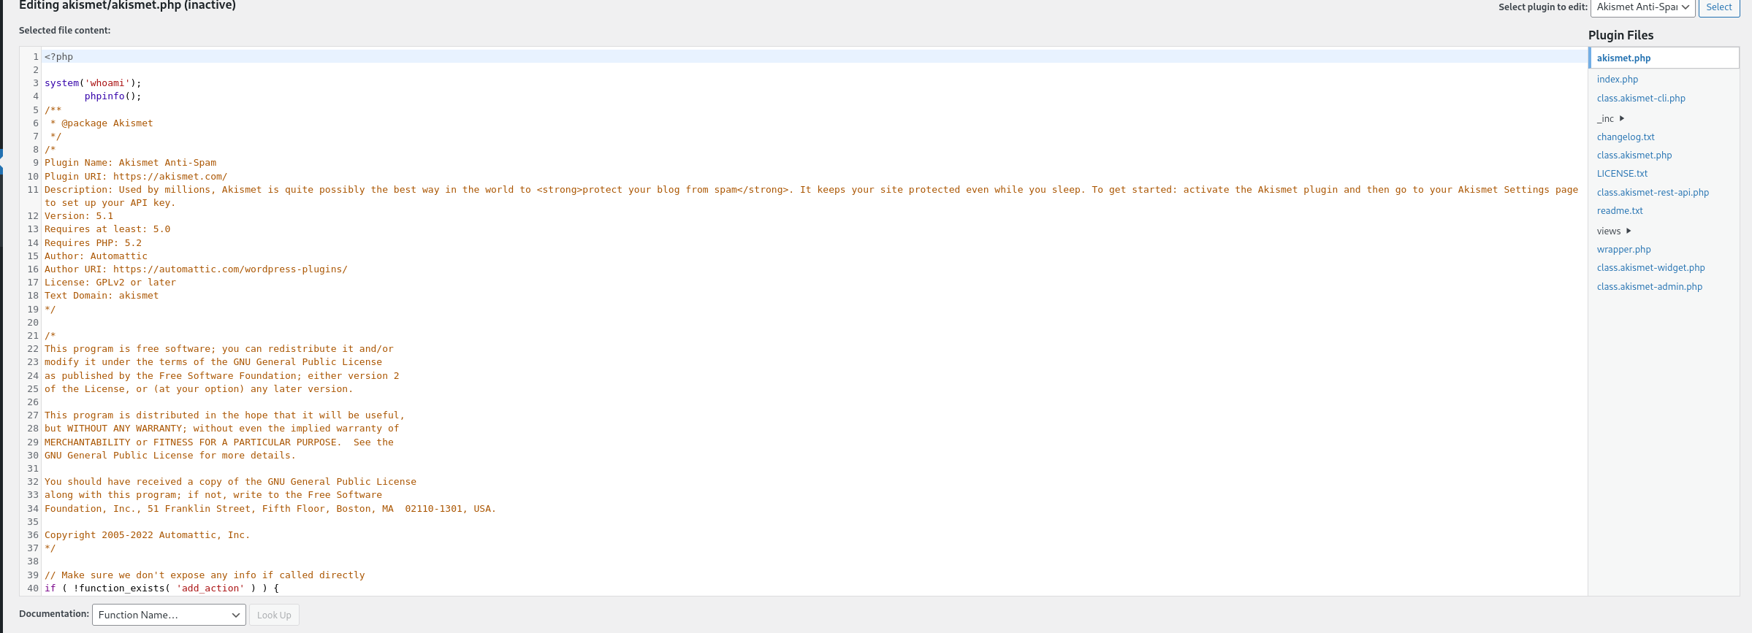Click the Look Up button
The width and height of the screenshot is (1752, 633).
point(274,615)
